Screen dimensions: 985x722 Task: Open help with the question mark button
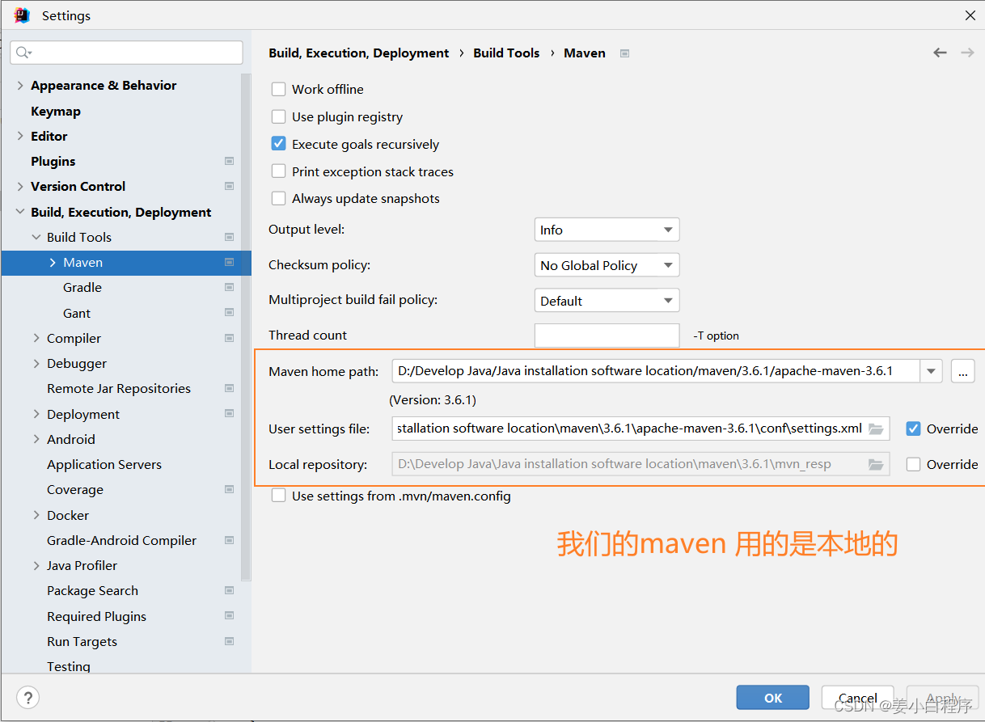click(27, 698)
